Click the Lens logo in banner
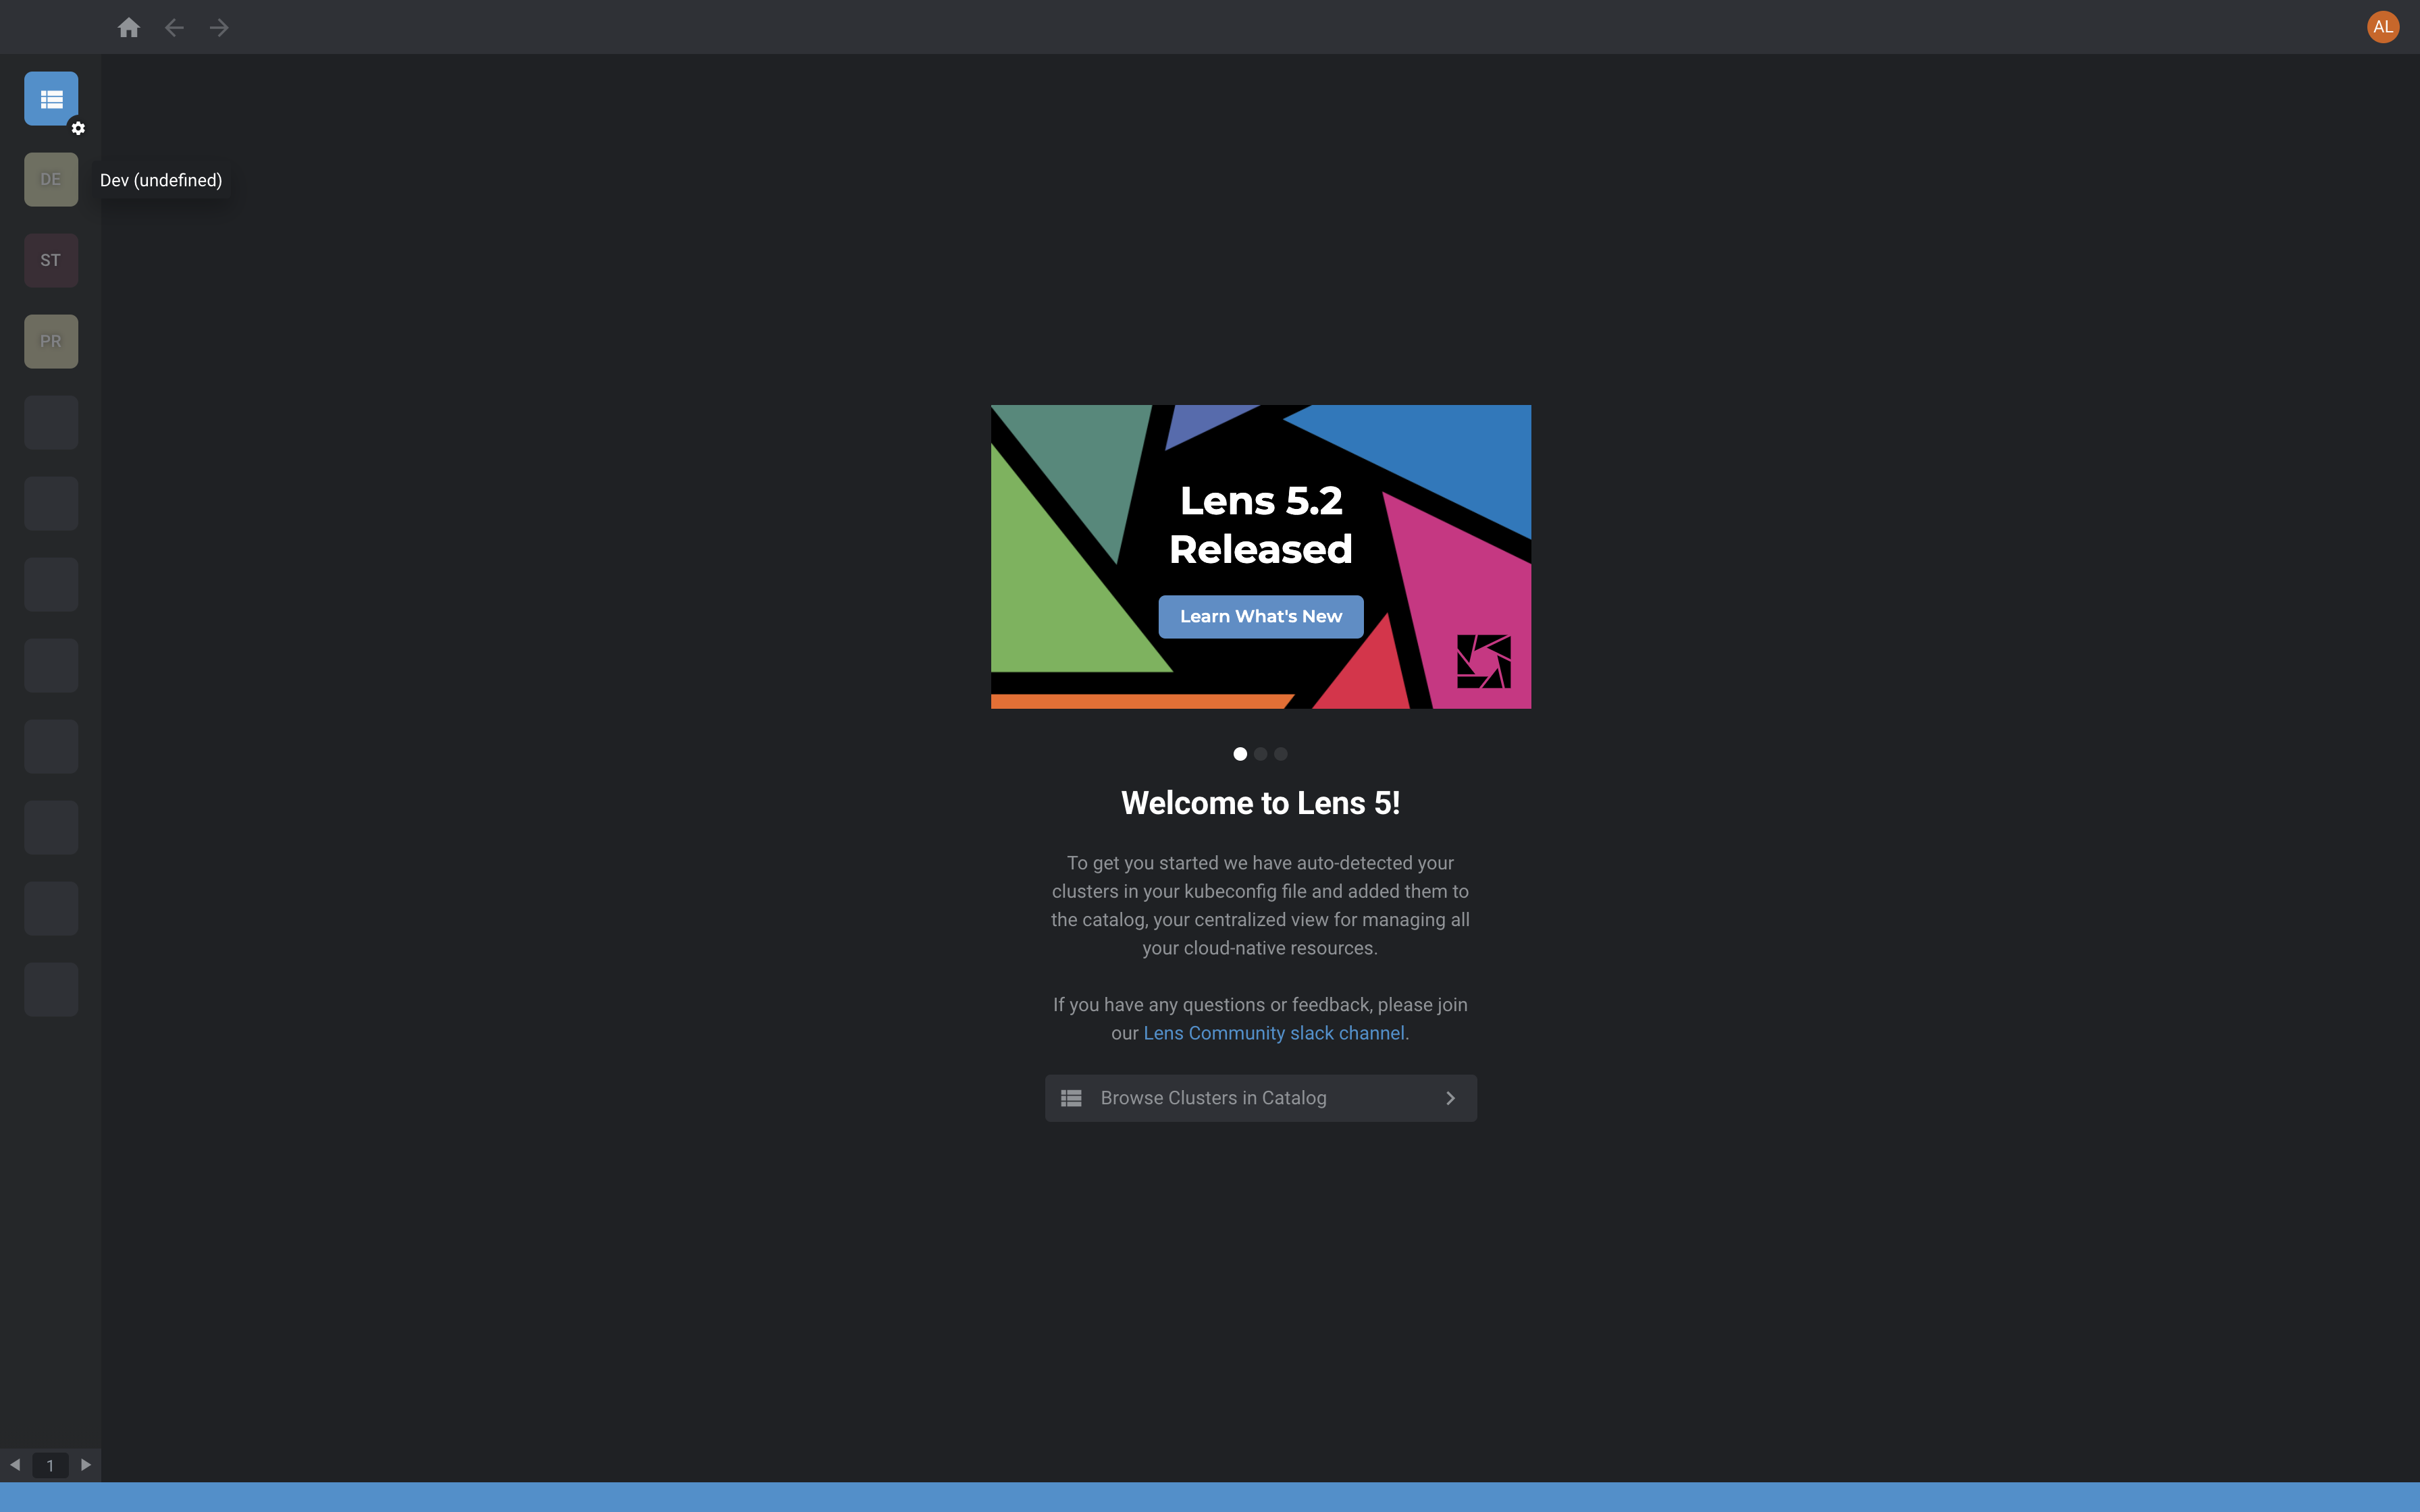2420x1512 pixels. (1484, 661)
